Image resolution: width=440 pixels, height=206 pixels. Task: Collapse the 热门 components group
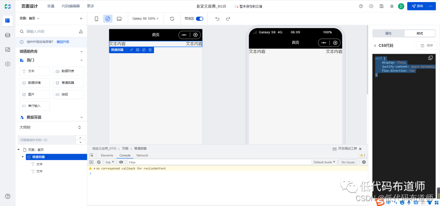81,60
